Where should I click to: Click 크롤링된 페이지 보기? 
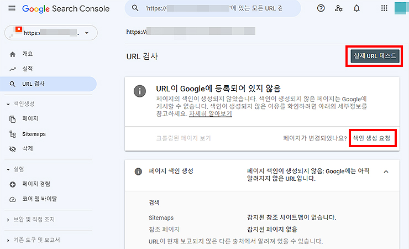(183, 138)
